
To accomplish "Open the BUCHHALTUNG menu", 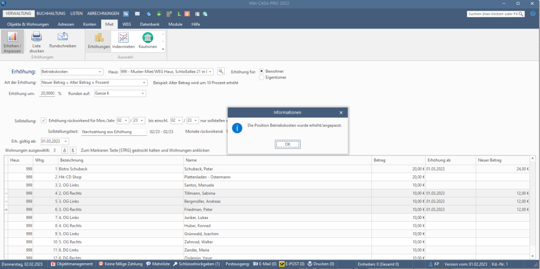I will click(51, 14).
